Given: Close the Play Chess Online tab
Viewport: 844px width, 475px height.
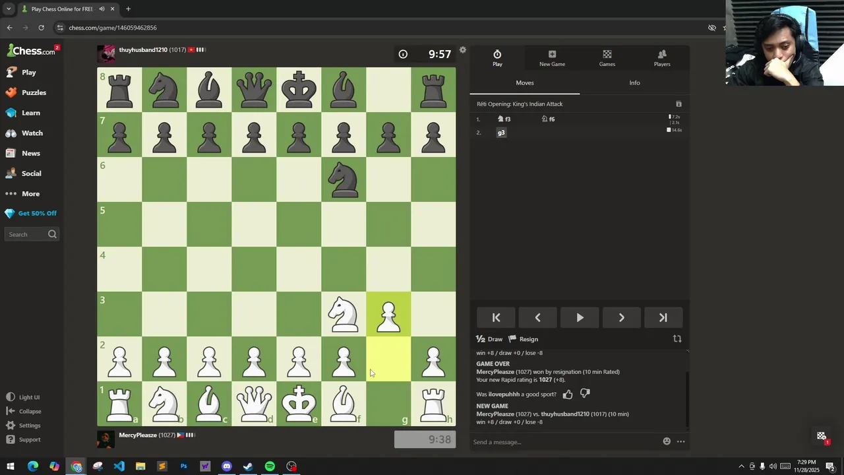Looking at the screenshot, I should point(112,9).
